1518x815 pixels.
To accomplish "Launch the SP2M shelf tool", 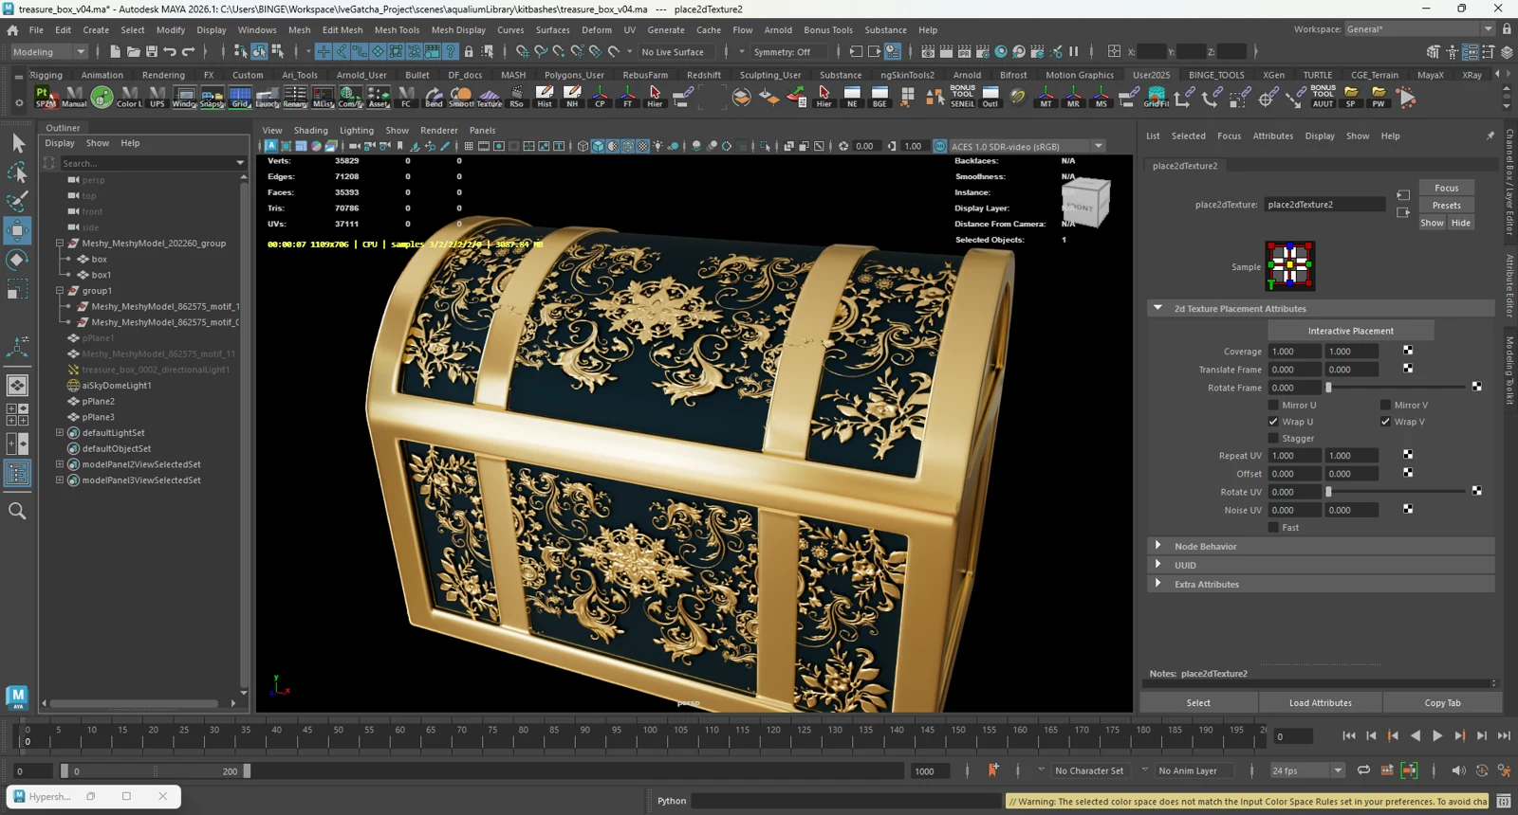I will click(46, 97).
